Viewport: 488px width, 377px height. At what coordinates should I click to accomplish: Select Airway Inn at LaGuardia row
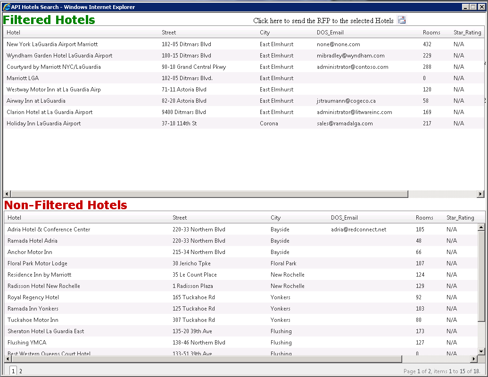(244, 100)
